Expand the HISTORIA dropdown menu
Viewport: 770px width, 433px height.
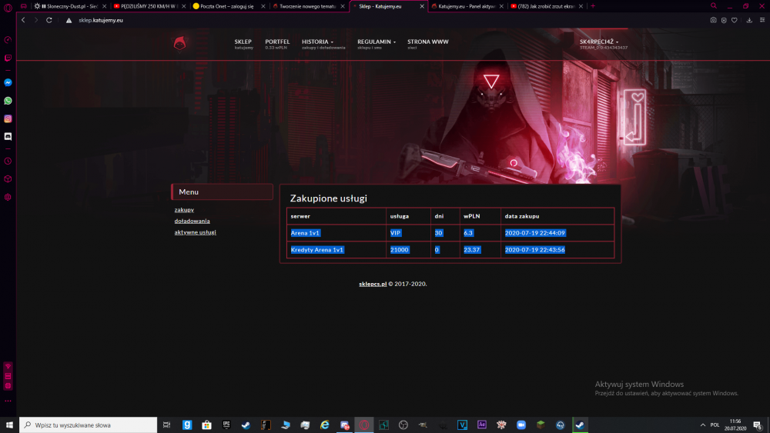323,44
